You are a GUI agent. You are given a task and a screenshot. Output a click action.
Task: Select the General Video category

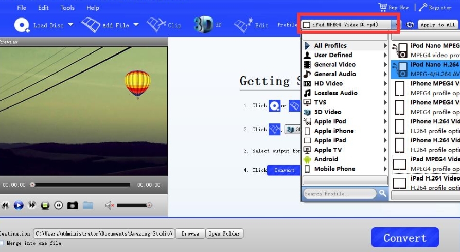click(x=345, y=64)
